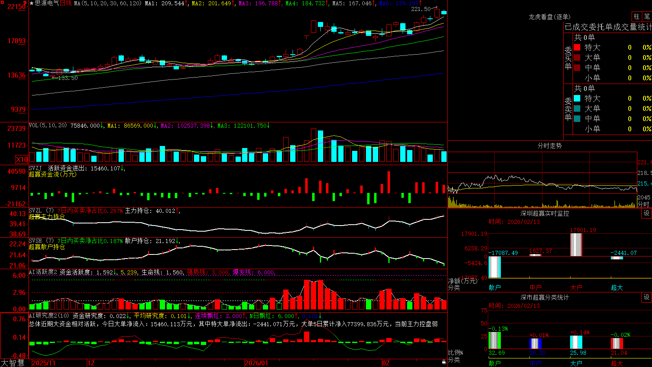The width and height of the screenshot is (652, 367).
Task: Select the dark red 大单 buy-order swatch
Action: (577, 57)
